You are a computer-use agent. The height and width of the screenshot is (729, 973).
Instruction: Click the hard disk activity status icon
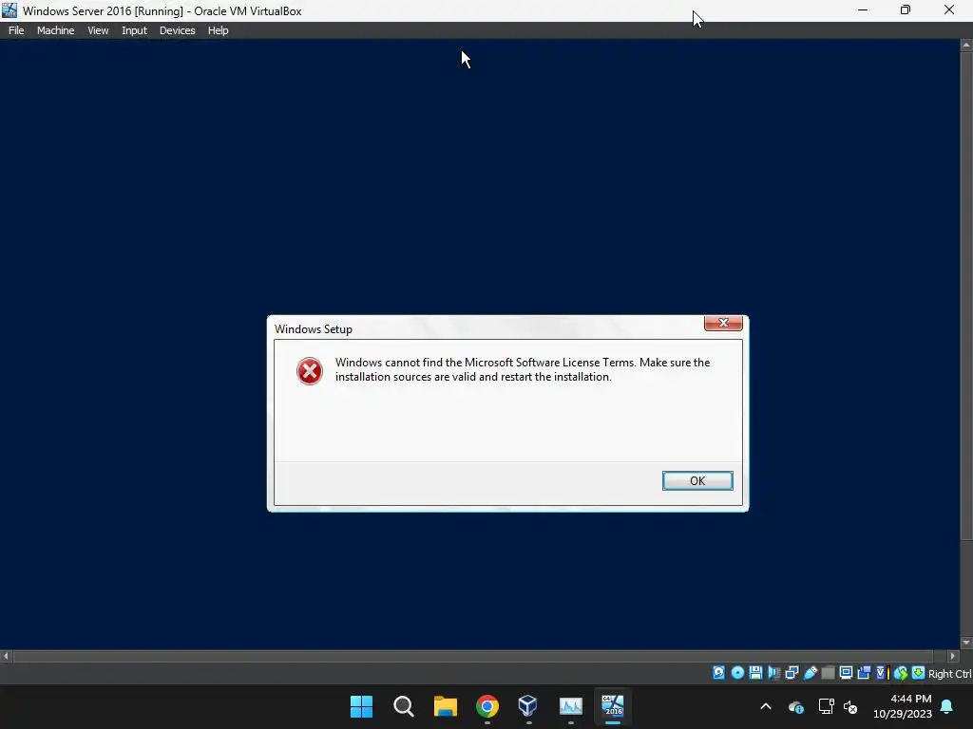(x=718, y=673)
